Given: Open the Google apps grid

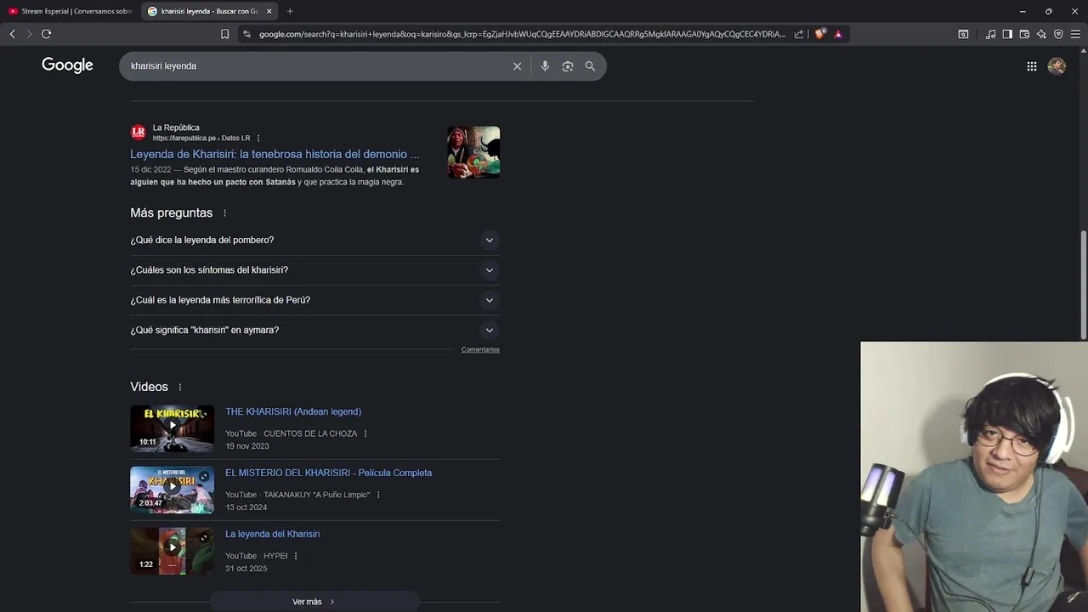Looking at the screenshot, I should [1031, 66].
